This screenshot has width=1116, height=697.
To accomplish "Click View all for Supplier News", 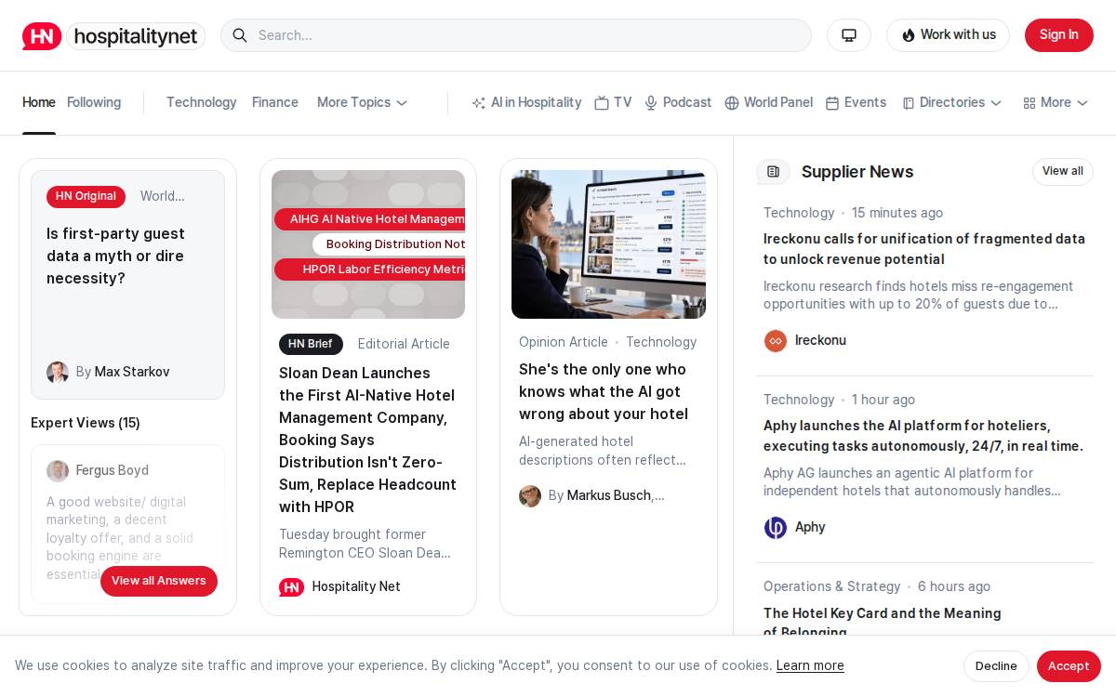I will pyautogui.click(x=1063, y=171).
